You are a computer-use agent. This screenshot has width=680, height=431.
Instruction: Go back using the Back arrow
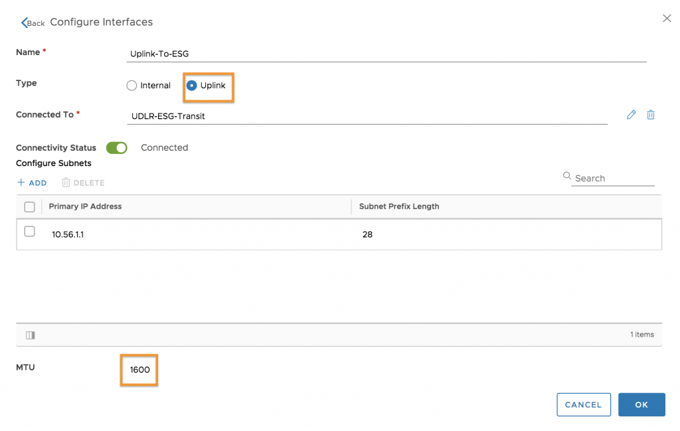[33, 23]
